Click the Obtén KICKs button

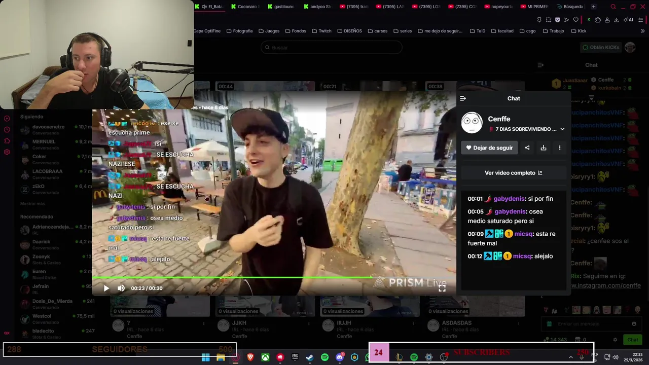601,47
